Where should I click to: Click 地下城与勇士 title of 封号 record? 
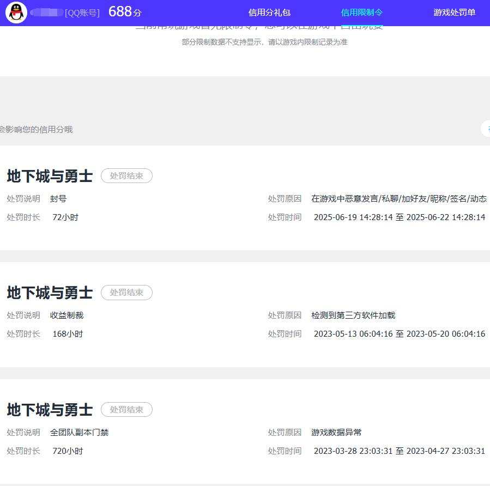(x=50, y=176)
